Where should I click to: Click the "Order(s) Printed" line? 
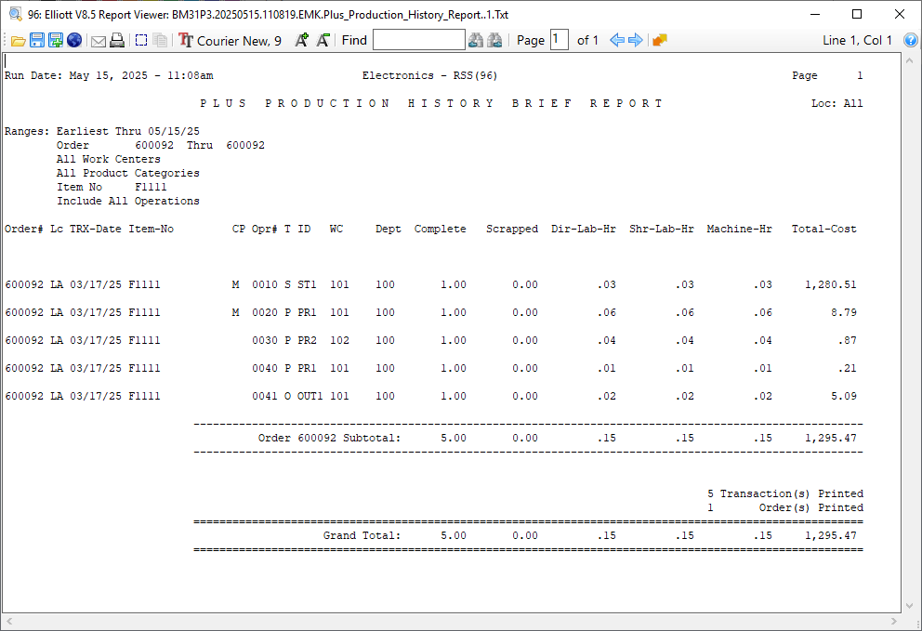click(810, 508)
